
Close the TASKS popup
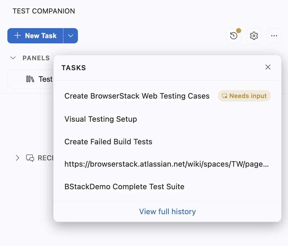coord(268,67)
